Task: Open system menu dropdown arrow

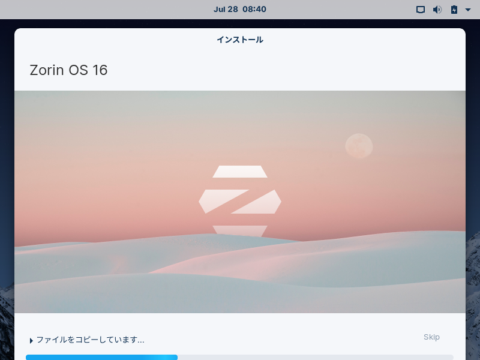Action: (468, 10)
